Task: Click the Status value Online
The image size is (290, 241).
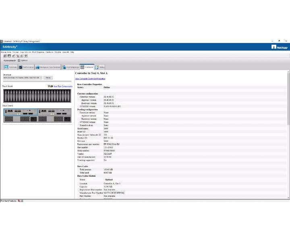Action: pyautogui.click(x=107, y=88)
